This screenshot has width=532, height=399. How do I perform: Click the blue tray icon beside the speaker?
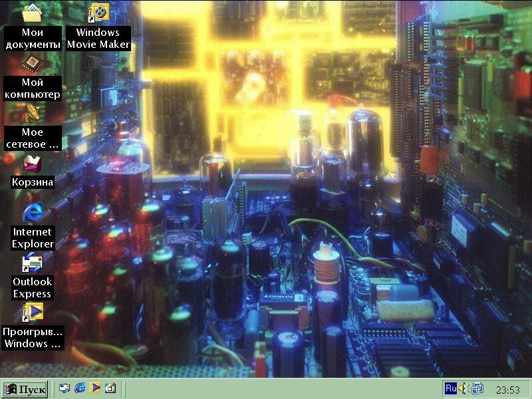pos(477,388)
